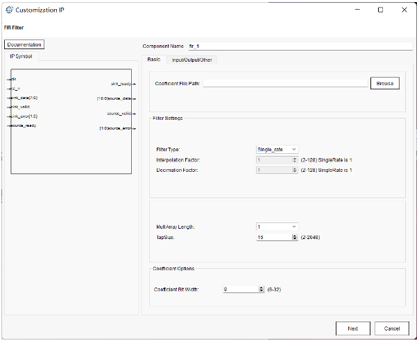419x343 pixels.
Task: Click the IP symbol block diagram
Action: tap(69, 121)
